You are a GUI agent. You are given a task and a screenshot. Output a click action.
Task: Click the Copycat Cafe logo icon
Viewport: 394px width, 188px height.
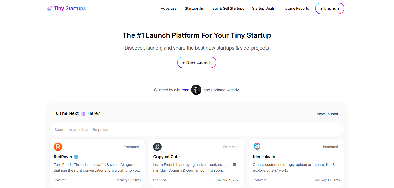(157, 147)
